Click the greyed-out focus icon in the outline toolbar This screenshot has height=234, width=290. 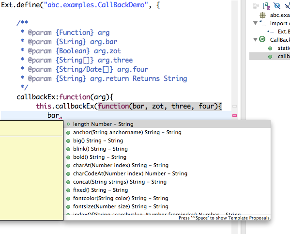pos(256,6)
